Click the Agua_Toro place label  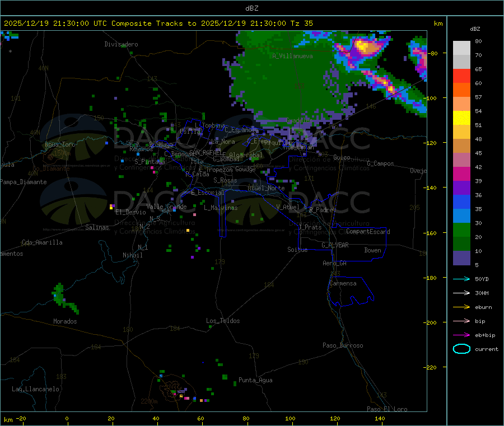[60, 144]
